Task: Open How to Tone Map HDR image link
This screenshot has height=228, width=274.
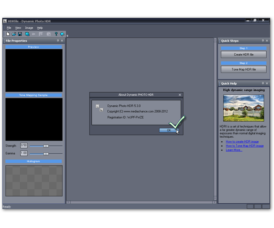Action: pos(245,145)
